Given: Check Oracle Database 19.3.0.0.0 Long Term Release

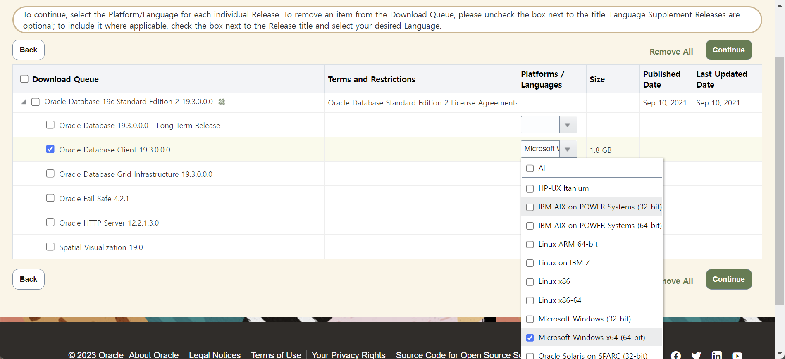Looking at the screenshot, I should [x=50, y=125].
